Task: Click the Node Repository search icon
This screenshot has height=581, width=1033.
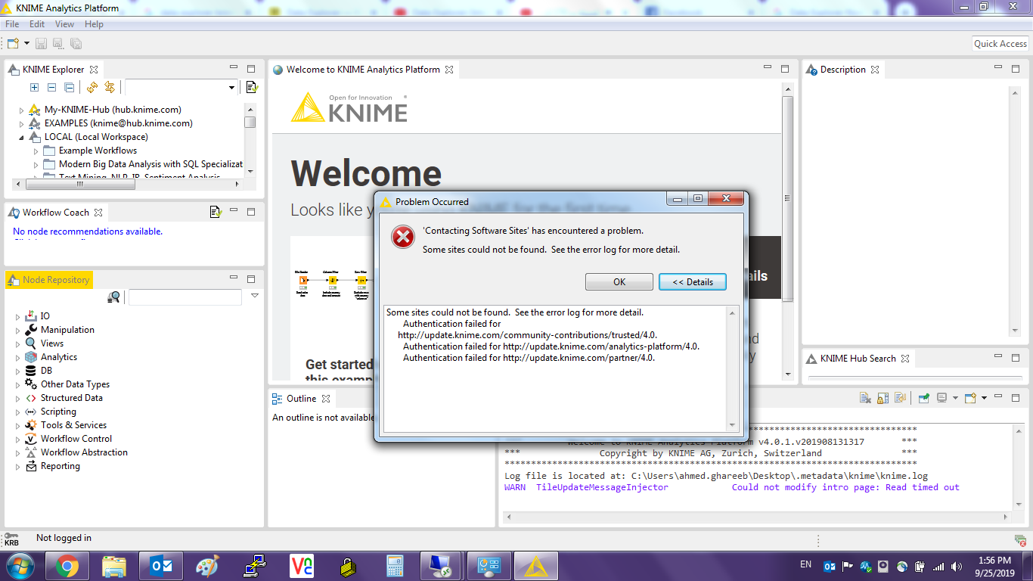Action: click(114, 297)
